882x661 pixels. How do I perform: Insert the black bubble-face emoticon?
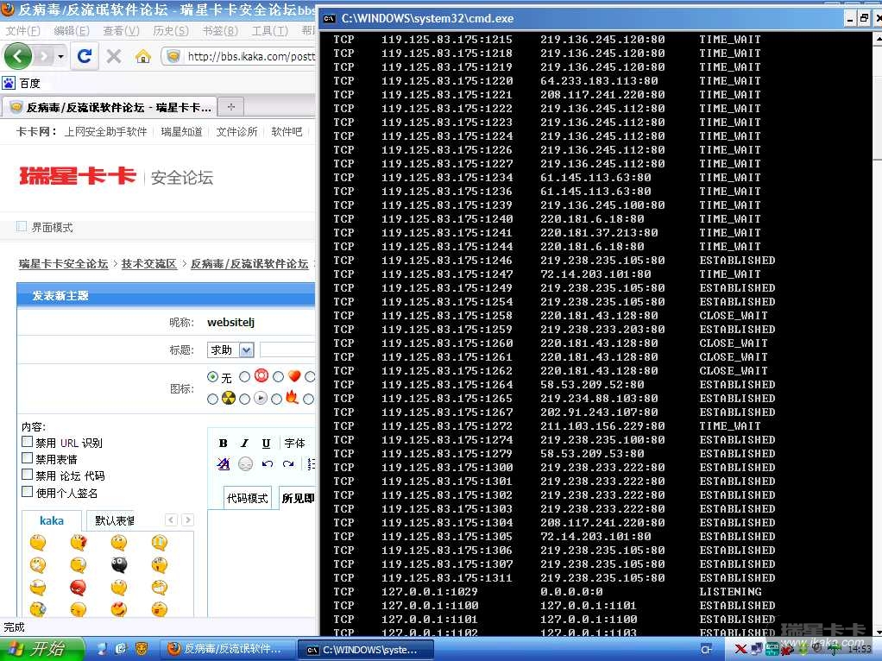pyautogui.click(x=119, y=565)
